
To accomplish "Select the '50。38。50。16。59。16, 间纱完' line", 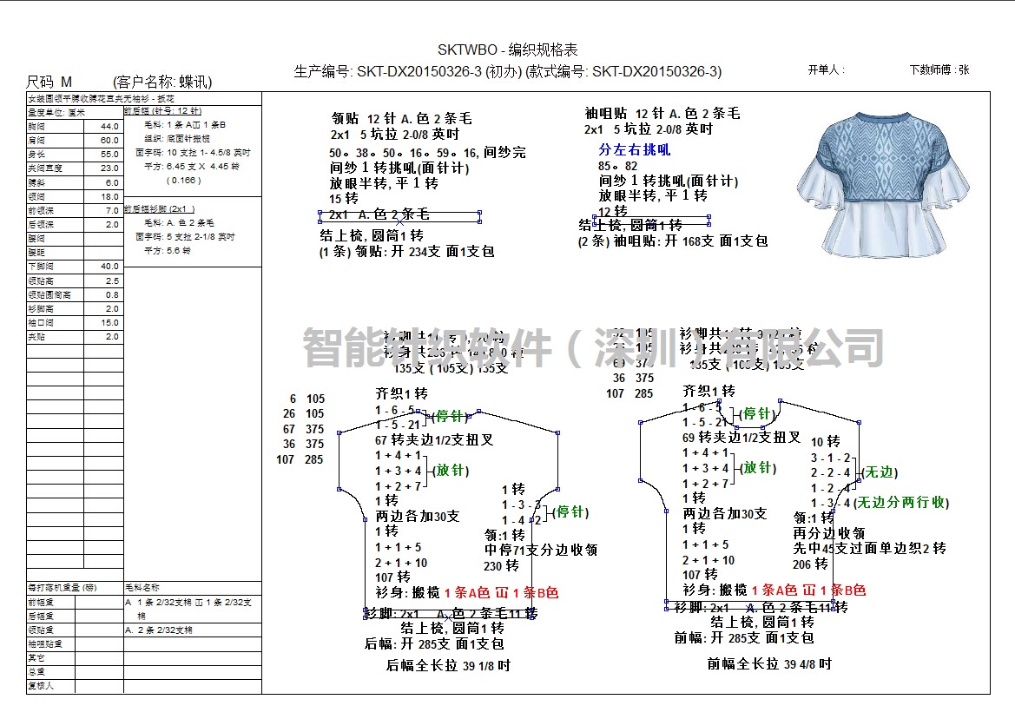I will [427, 153].
